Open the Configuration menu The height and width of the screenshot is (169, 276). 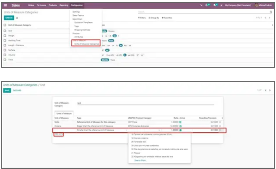coord(77,5)
